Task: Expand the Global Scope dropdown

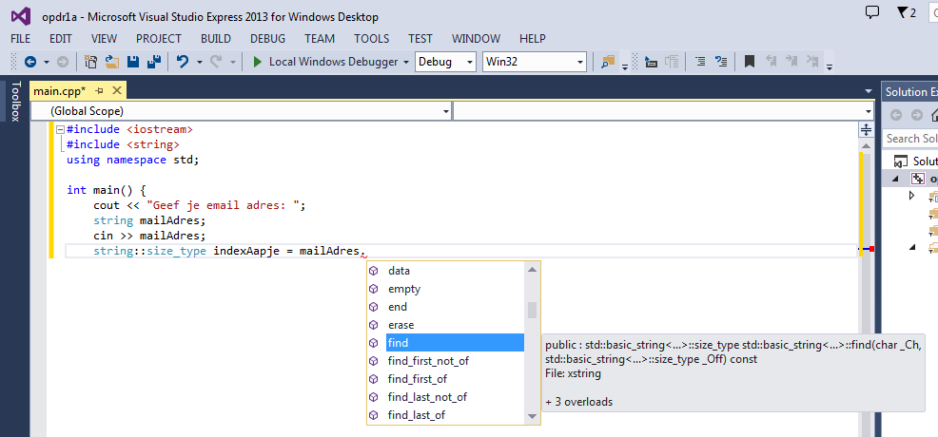Action: pos(446,111)
